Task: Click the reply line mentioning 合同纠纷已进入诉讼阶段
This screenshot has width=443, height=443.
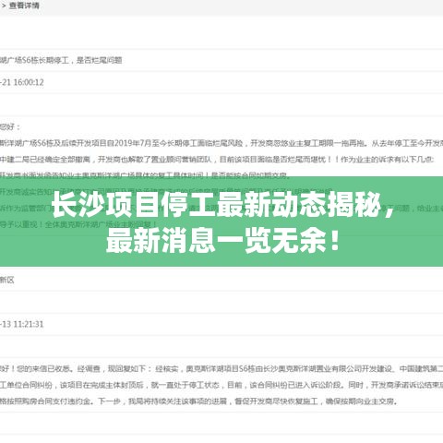Action: coord(221,385)
